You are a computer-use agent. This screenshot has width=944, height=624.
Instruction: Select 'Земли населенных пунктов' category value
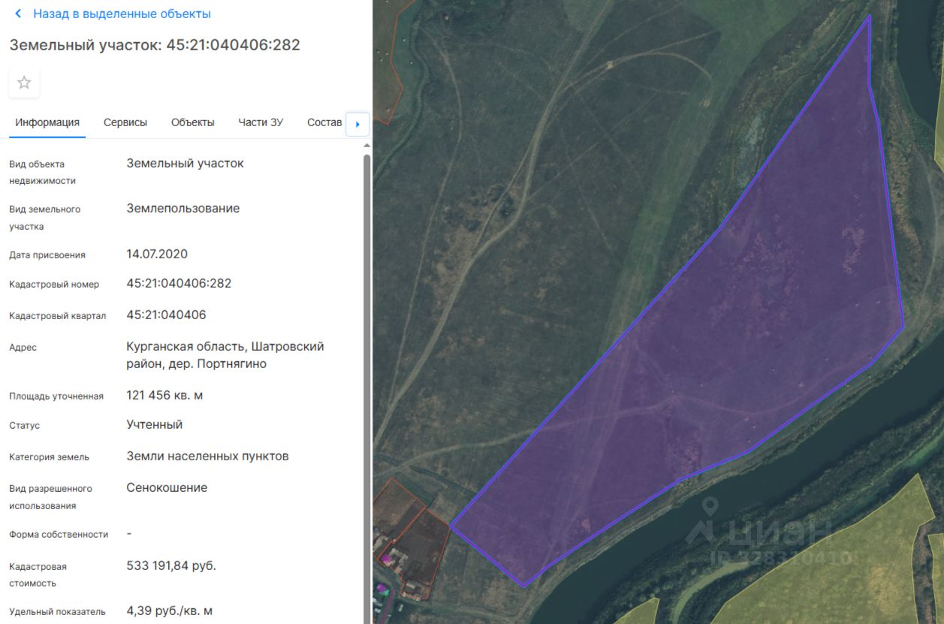(207, 456)
